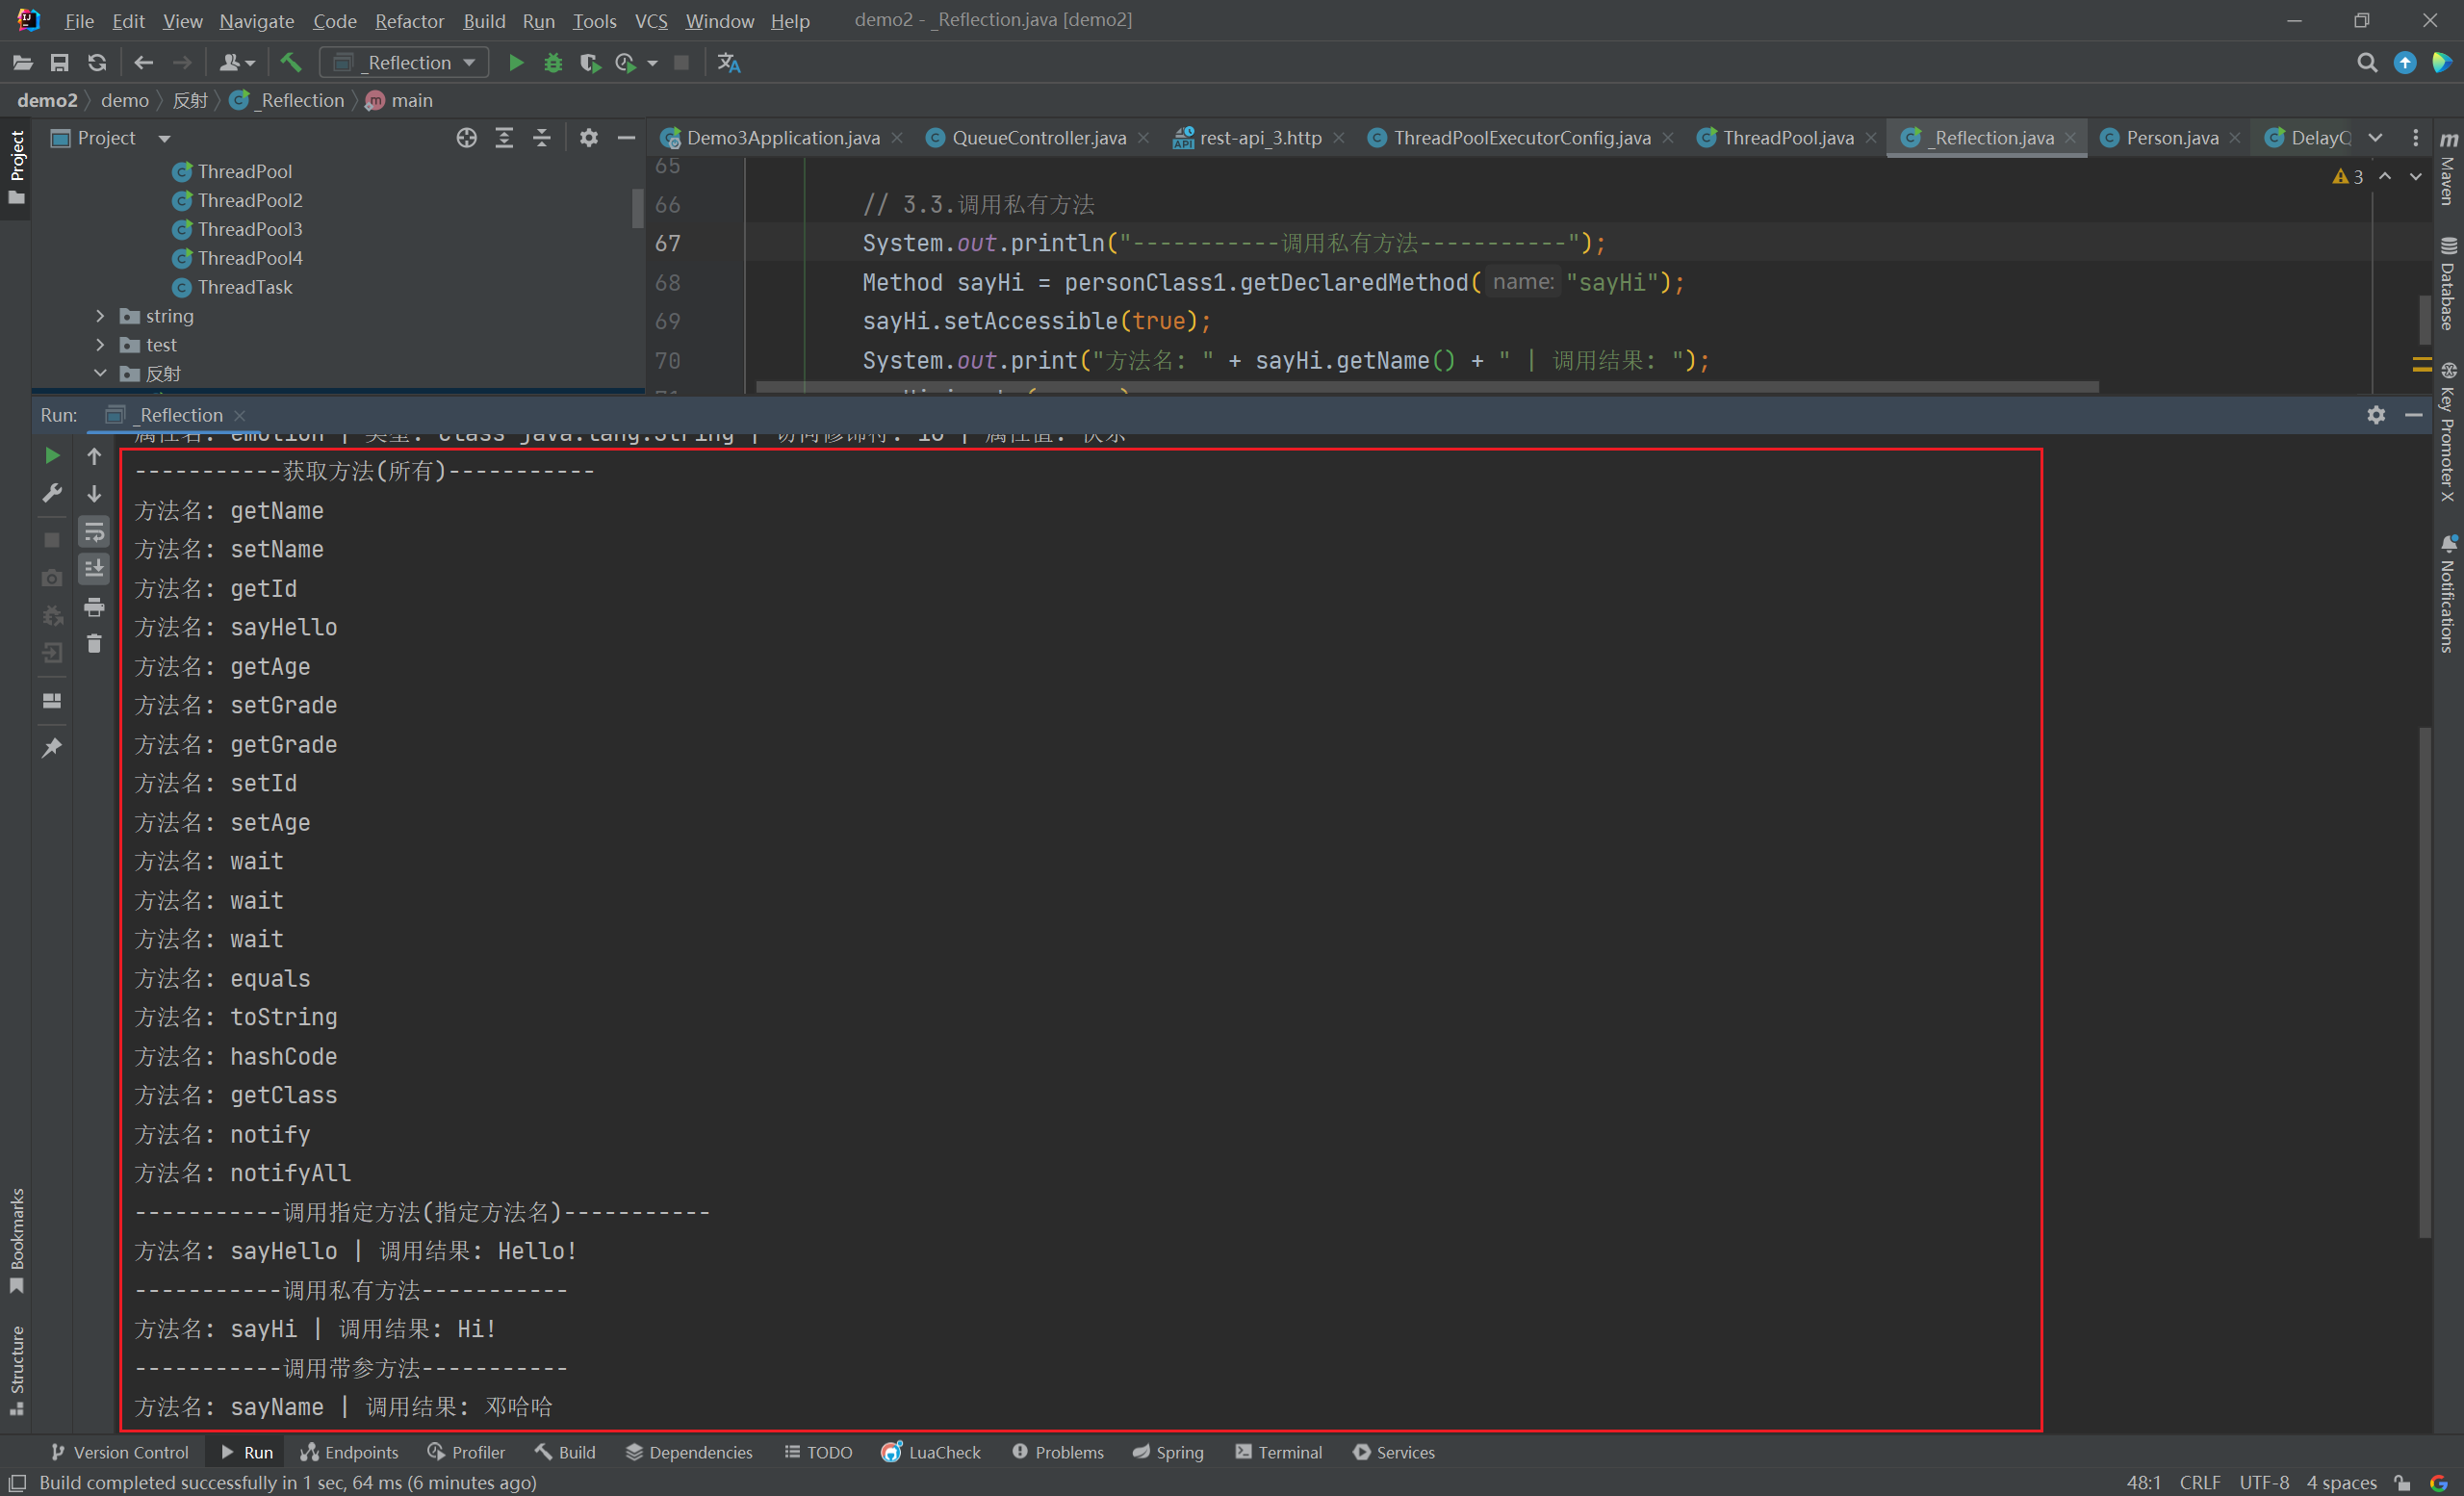Click the Build project icon
Viewport: 2464px width, 1496px height.
[289, 64]
